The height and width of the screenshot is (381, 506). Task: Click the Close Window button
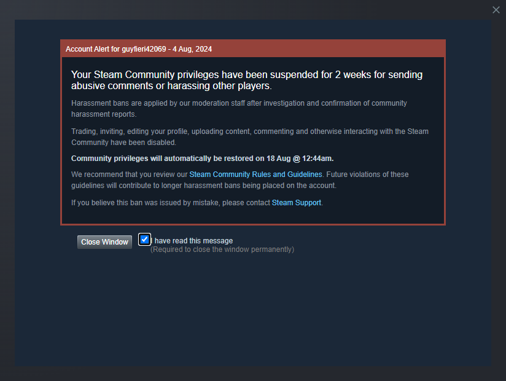pyautogui.click(x=104, y=242)
